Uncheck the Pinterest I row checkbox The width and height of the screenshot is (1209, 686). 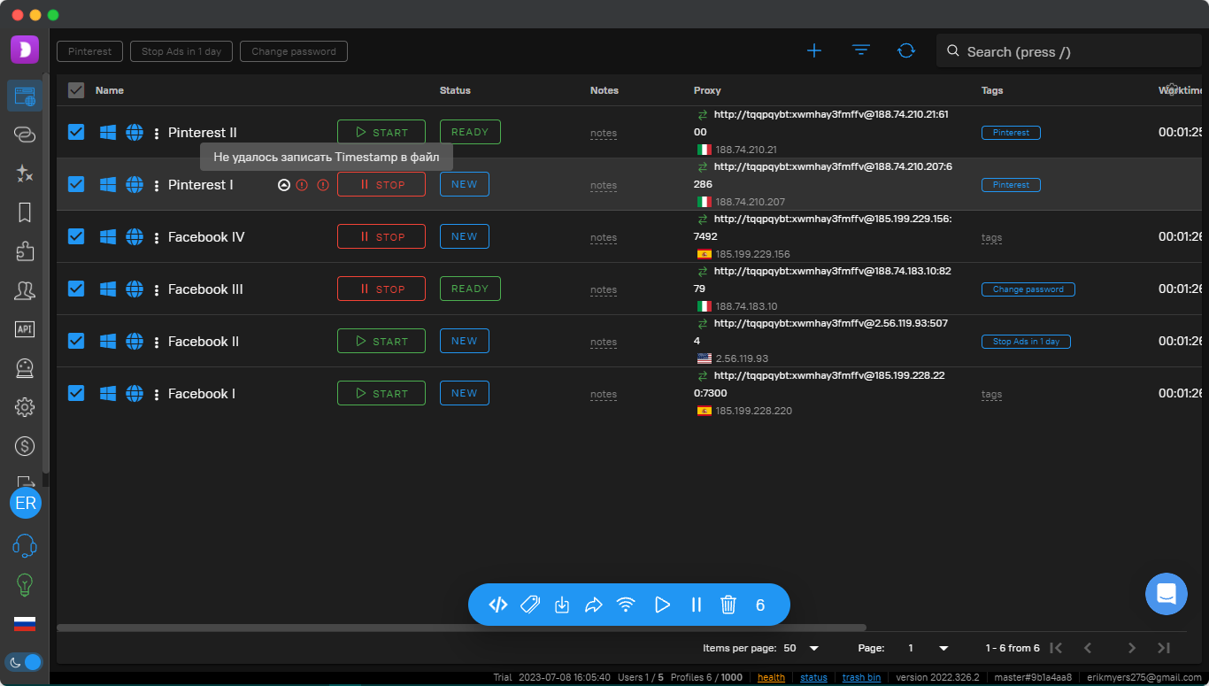click(x=76, y=184)
